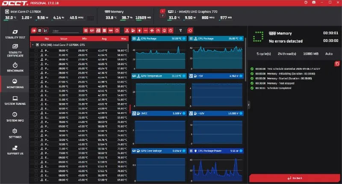The image size is (342, 184).
Task: Toggle the motherboard sensors filter icon
Action: (98, 30)
